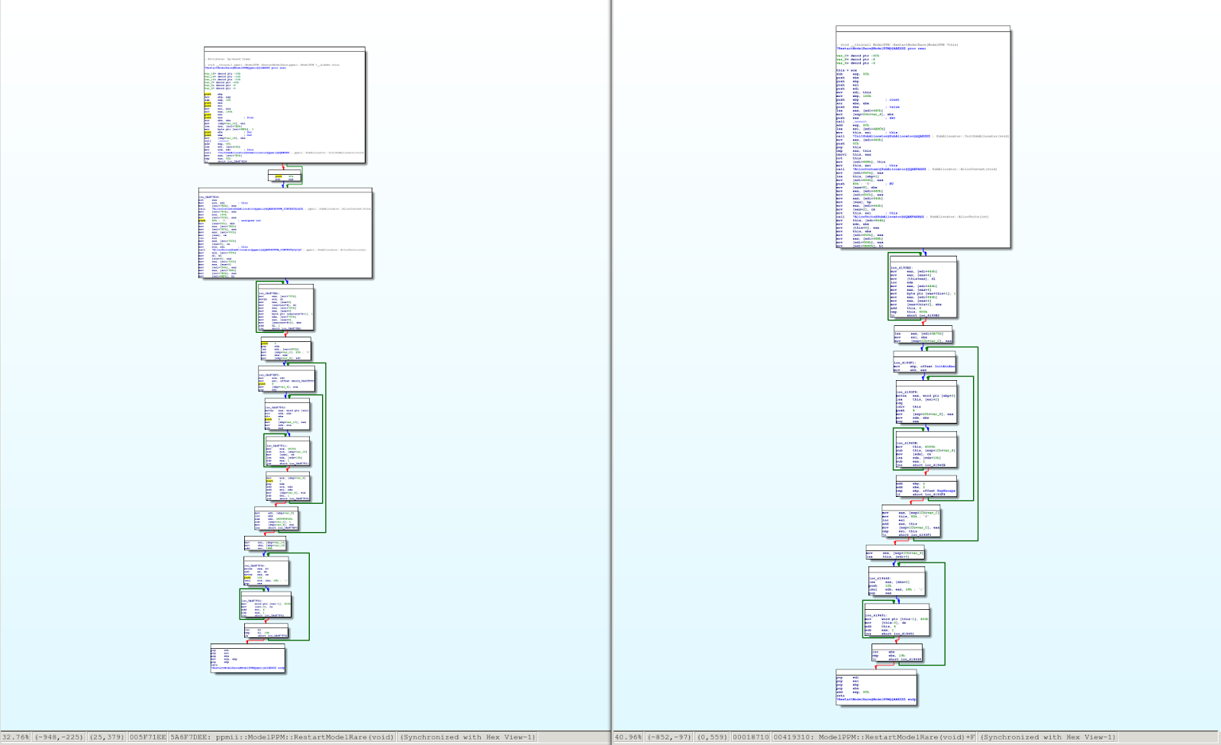Select the loc_41940B loop block

click(x=926, y=452)
